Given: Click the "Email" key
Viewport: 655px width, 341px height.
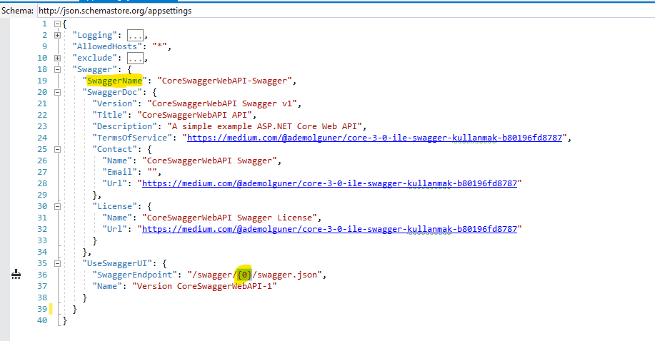Looking at the screenshot, I should click(119, 172).
